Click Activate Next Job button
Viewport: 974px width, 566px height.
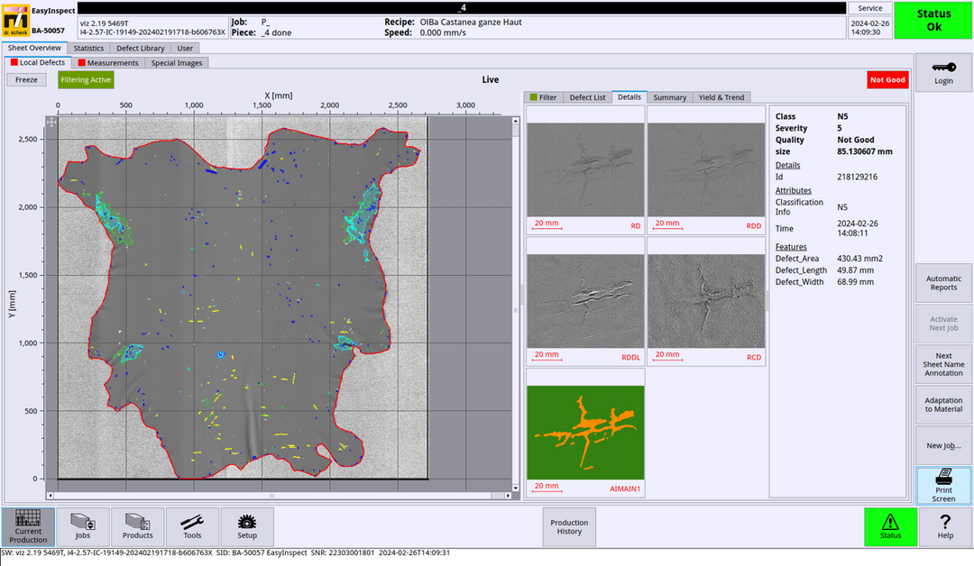pos(943,324)
